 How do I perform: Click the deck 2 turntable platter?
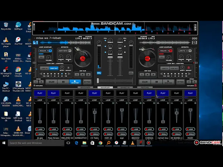click(x=147, y=58)
